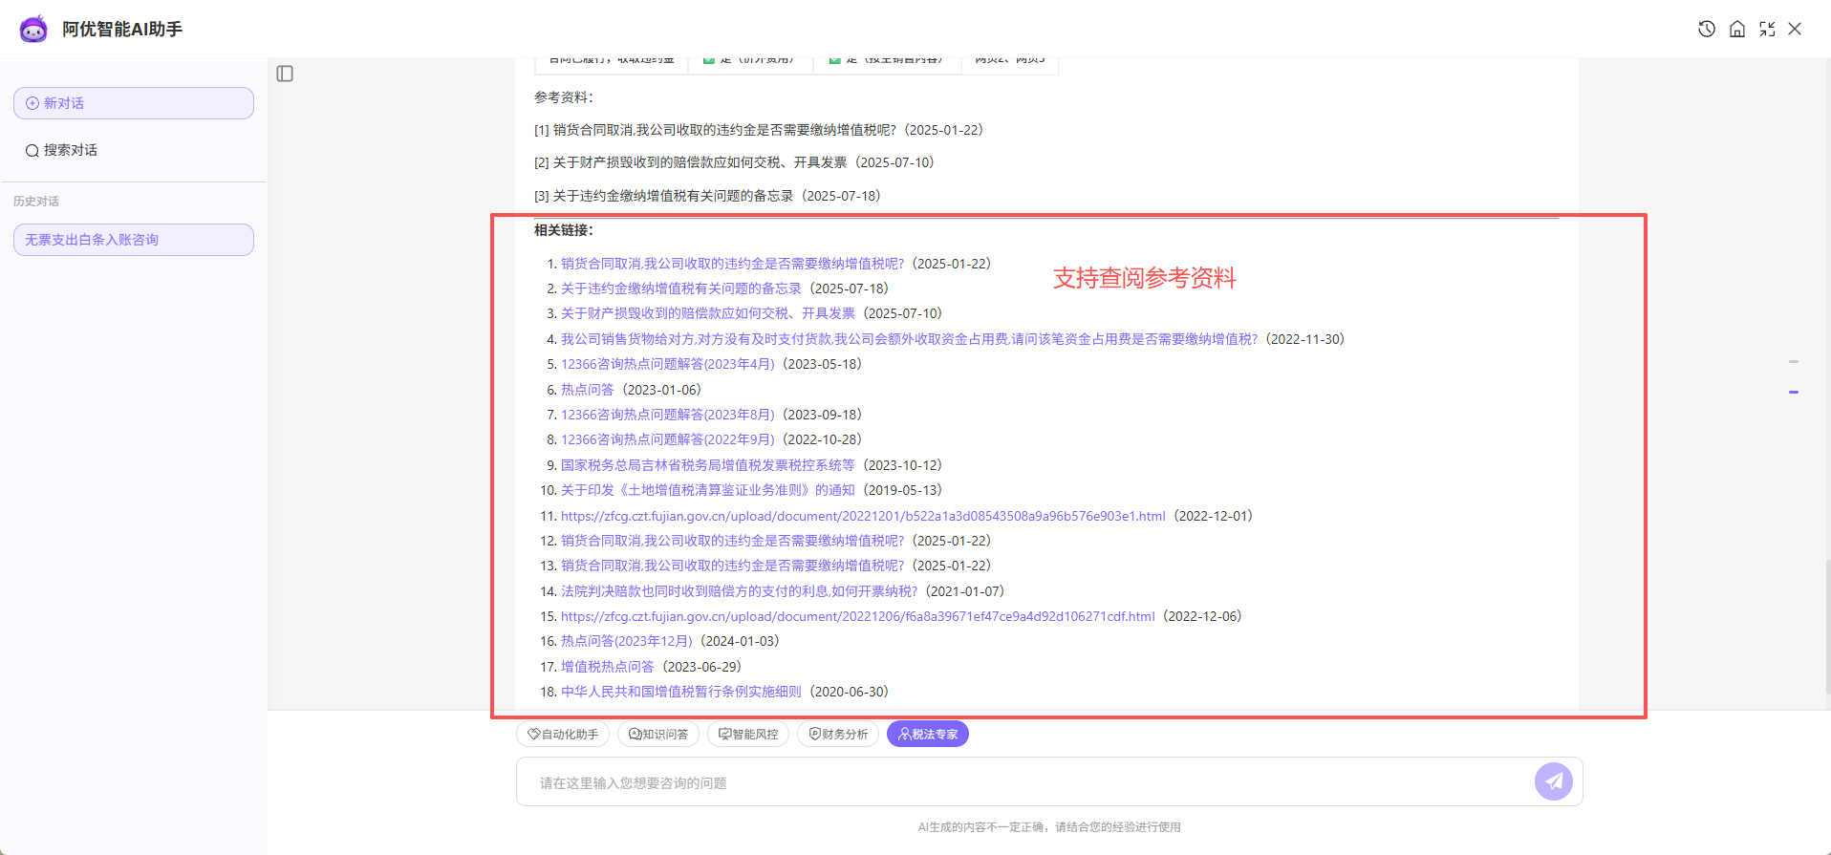Click the vertical scrollbar on the right edge
The width and height of the screenshot is (1831, 855).
tap(1827, 626)
